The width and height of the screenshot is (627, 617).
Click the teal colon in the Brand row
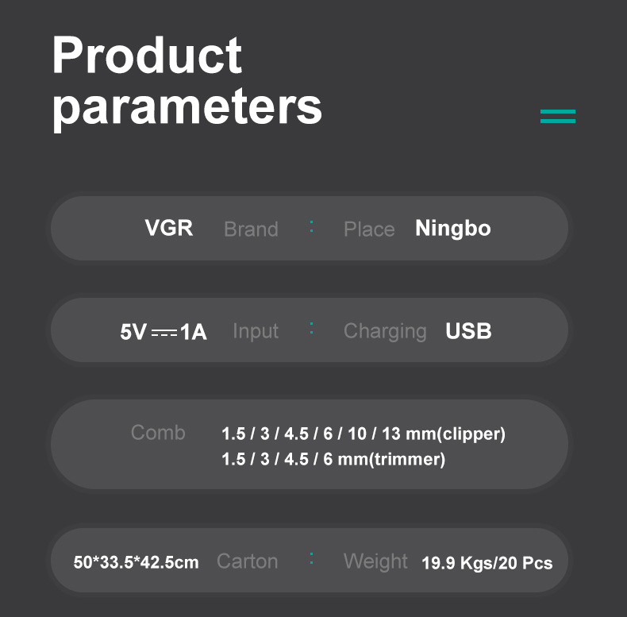[311, 228]
